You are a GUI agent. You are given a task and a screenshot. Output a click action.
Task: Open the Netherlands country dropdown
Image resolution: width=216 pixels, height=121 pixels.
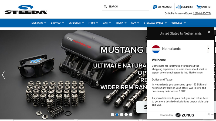208,49
